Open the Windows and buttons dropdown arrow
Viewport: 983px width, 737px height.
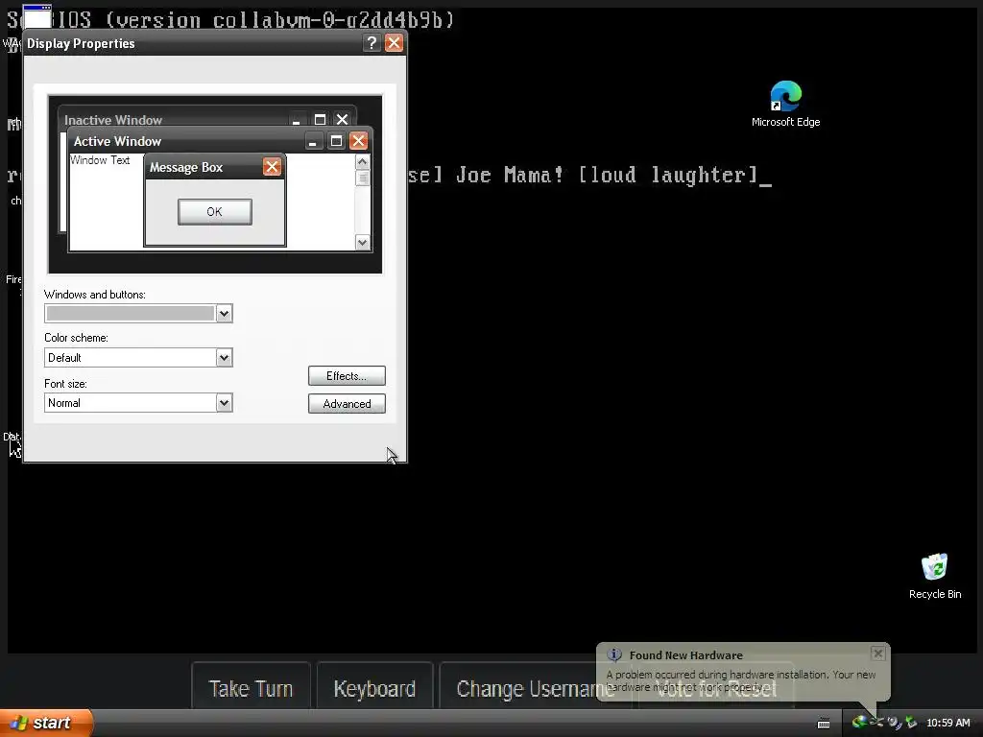click(x=224, y=314)
